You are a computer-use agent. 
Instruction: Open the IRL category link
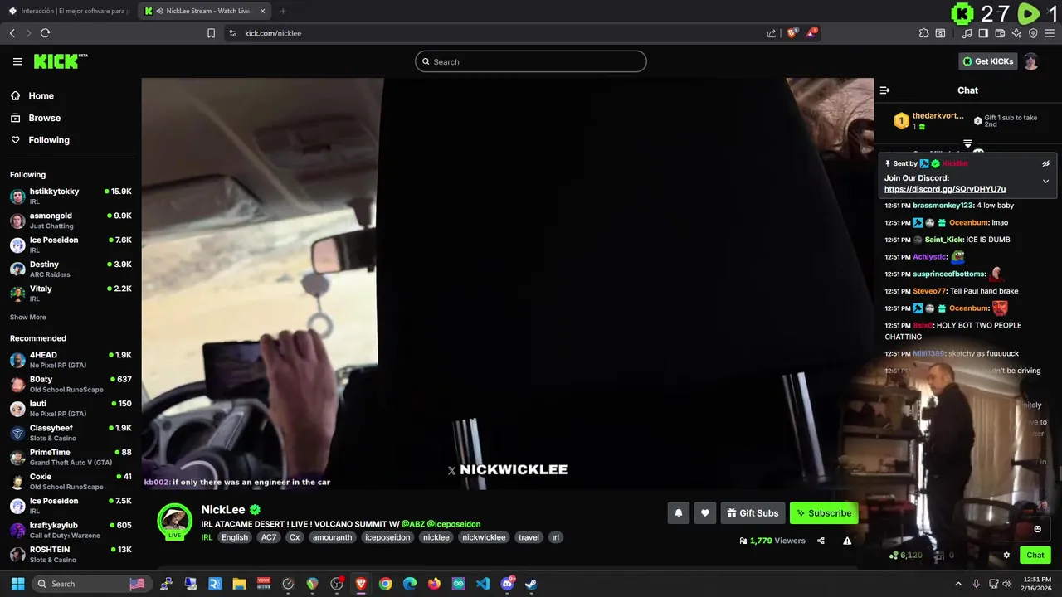pyautogui.click(x=207, y=537)
